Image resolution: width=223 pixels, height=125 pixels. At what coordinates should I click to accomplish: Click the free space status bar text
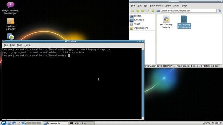198,66
